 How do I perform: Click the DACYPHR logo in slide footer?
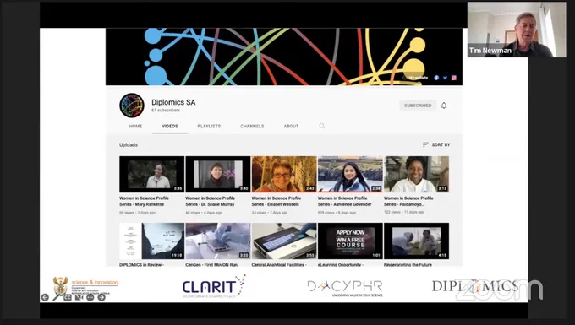pos(345,288)
